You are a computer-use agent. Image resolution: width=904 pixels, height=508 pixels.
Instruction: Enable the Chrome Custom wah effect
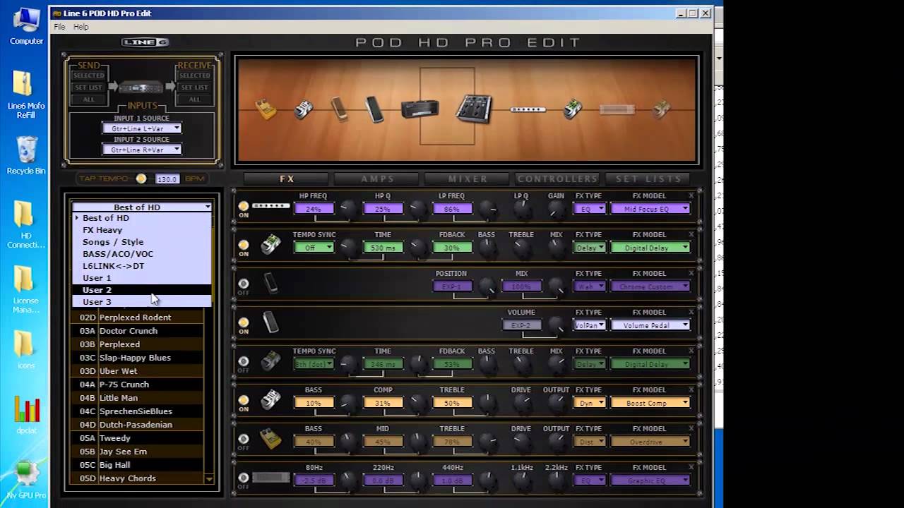tap(244, 284)
